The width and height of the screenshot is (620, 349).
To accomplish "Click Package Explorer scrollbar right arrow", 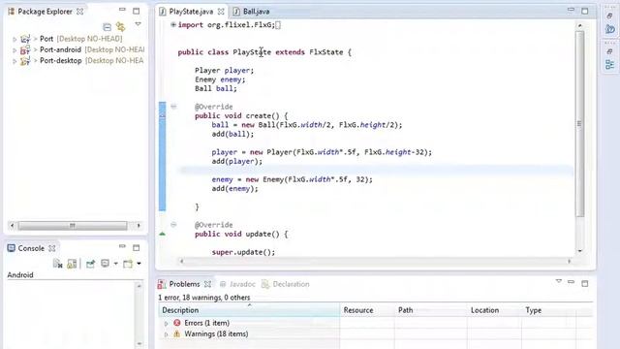I will click(x=139, y=226).
